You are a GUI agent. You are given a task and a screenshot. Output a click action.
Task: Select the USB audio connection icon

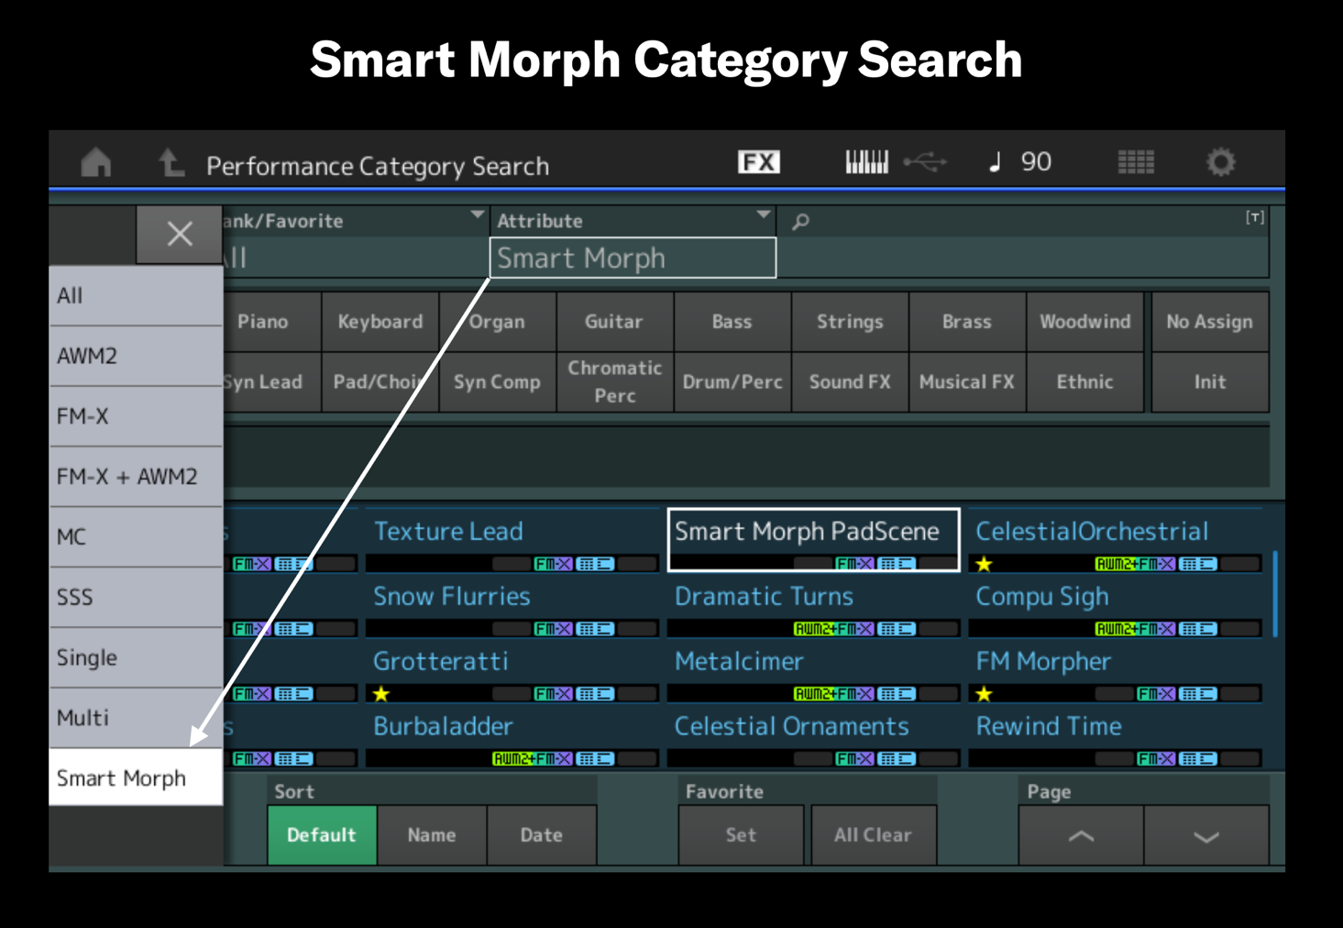926,160
